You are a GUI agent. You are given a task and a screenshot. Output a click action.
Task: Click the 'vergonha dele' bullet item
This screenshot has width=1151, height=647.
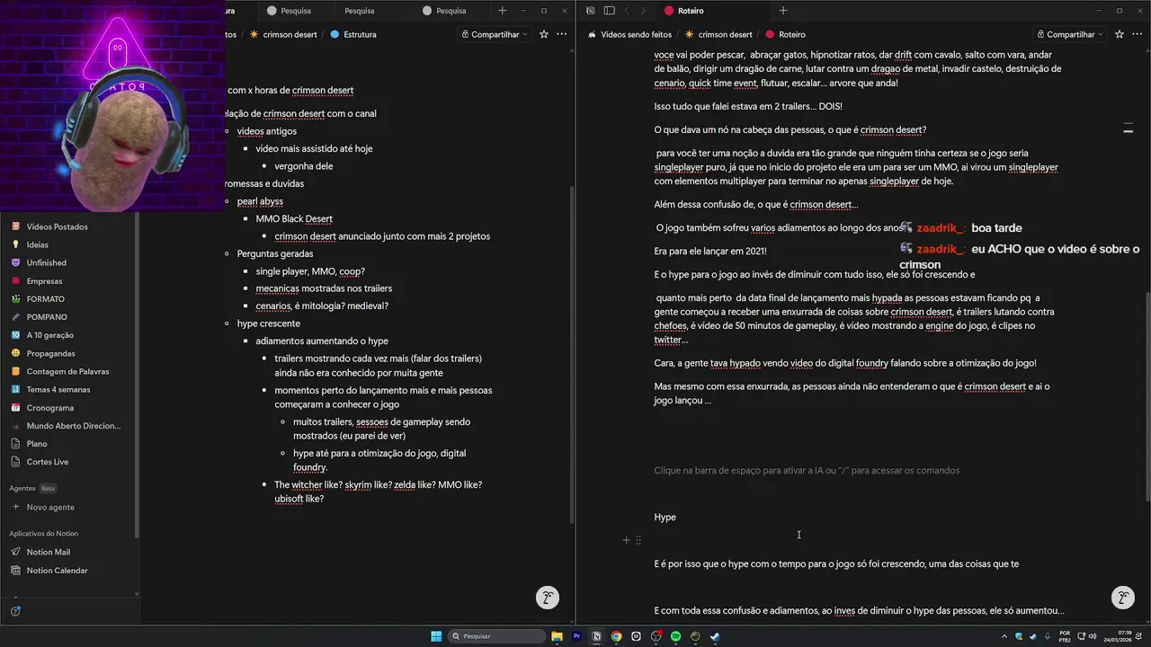coord(304,166)
